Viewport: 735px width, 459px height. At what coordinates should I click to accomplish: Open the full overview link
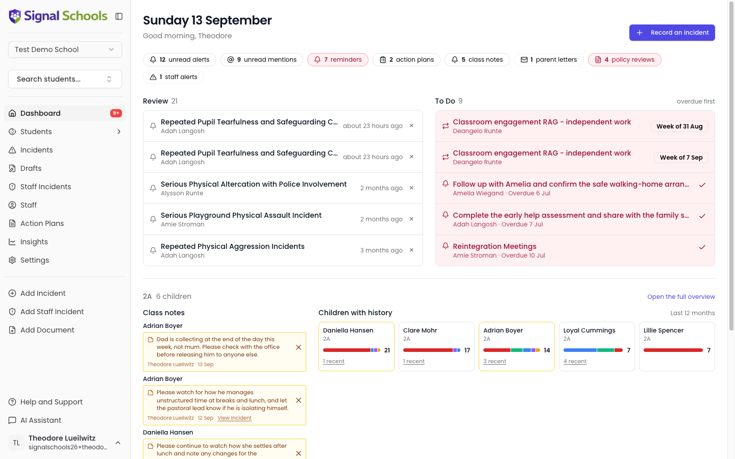click(x=681, y=297)
